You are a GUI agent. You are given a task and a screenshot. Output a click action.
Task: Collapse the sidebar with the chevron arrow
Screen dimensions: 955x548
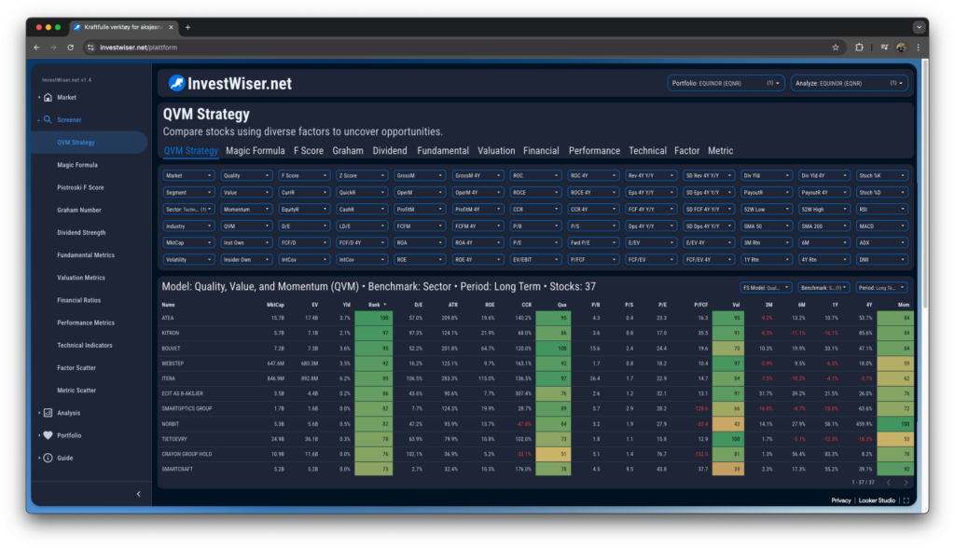138,494
